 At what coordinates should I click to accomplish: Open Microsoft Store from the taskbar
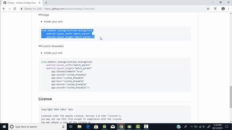pos(96,127)
